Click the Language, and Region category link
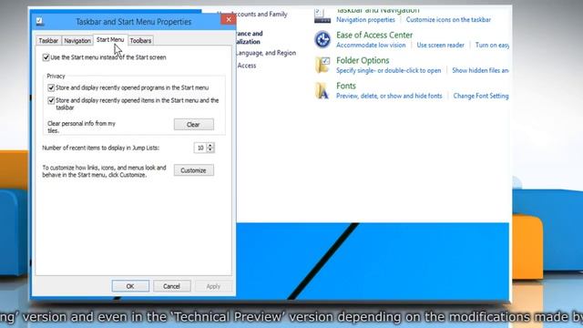 tap(266, 53)
